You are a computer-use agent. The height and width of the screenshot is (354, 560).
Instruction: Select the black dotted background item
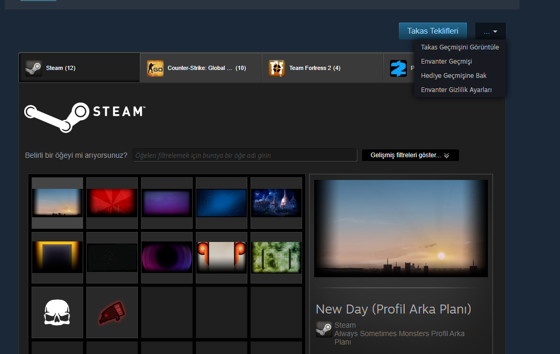[112, 257]
